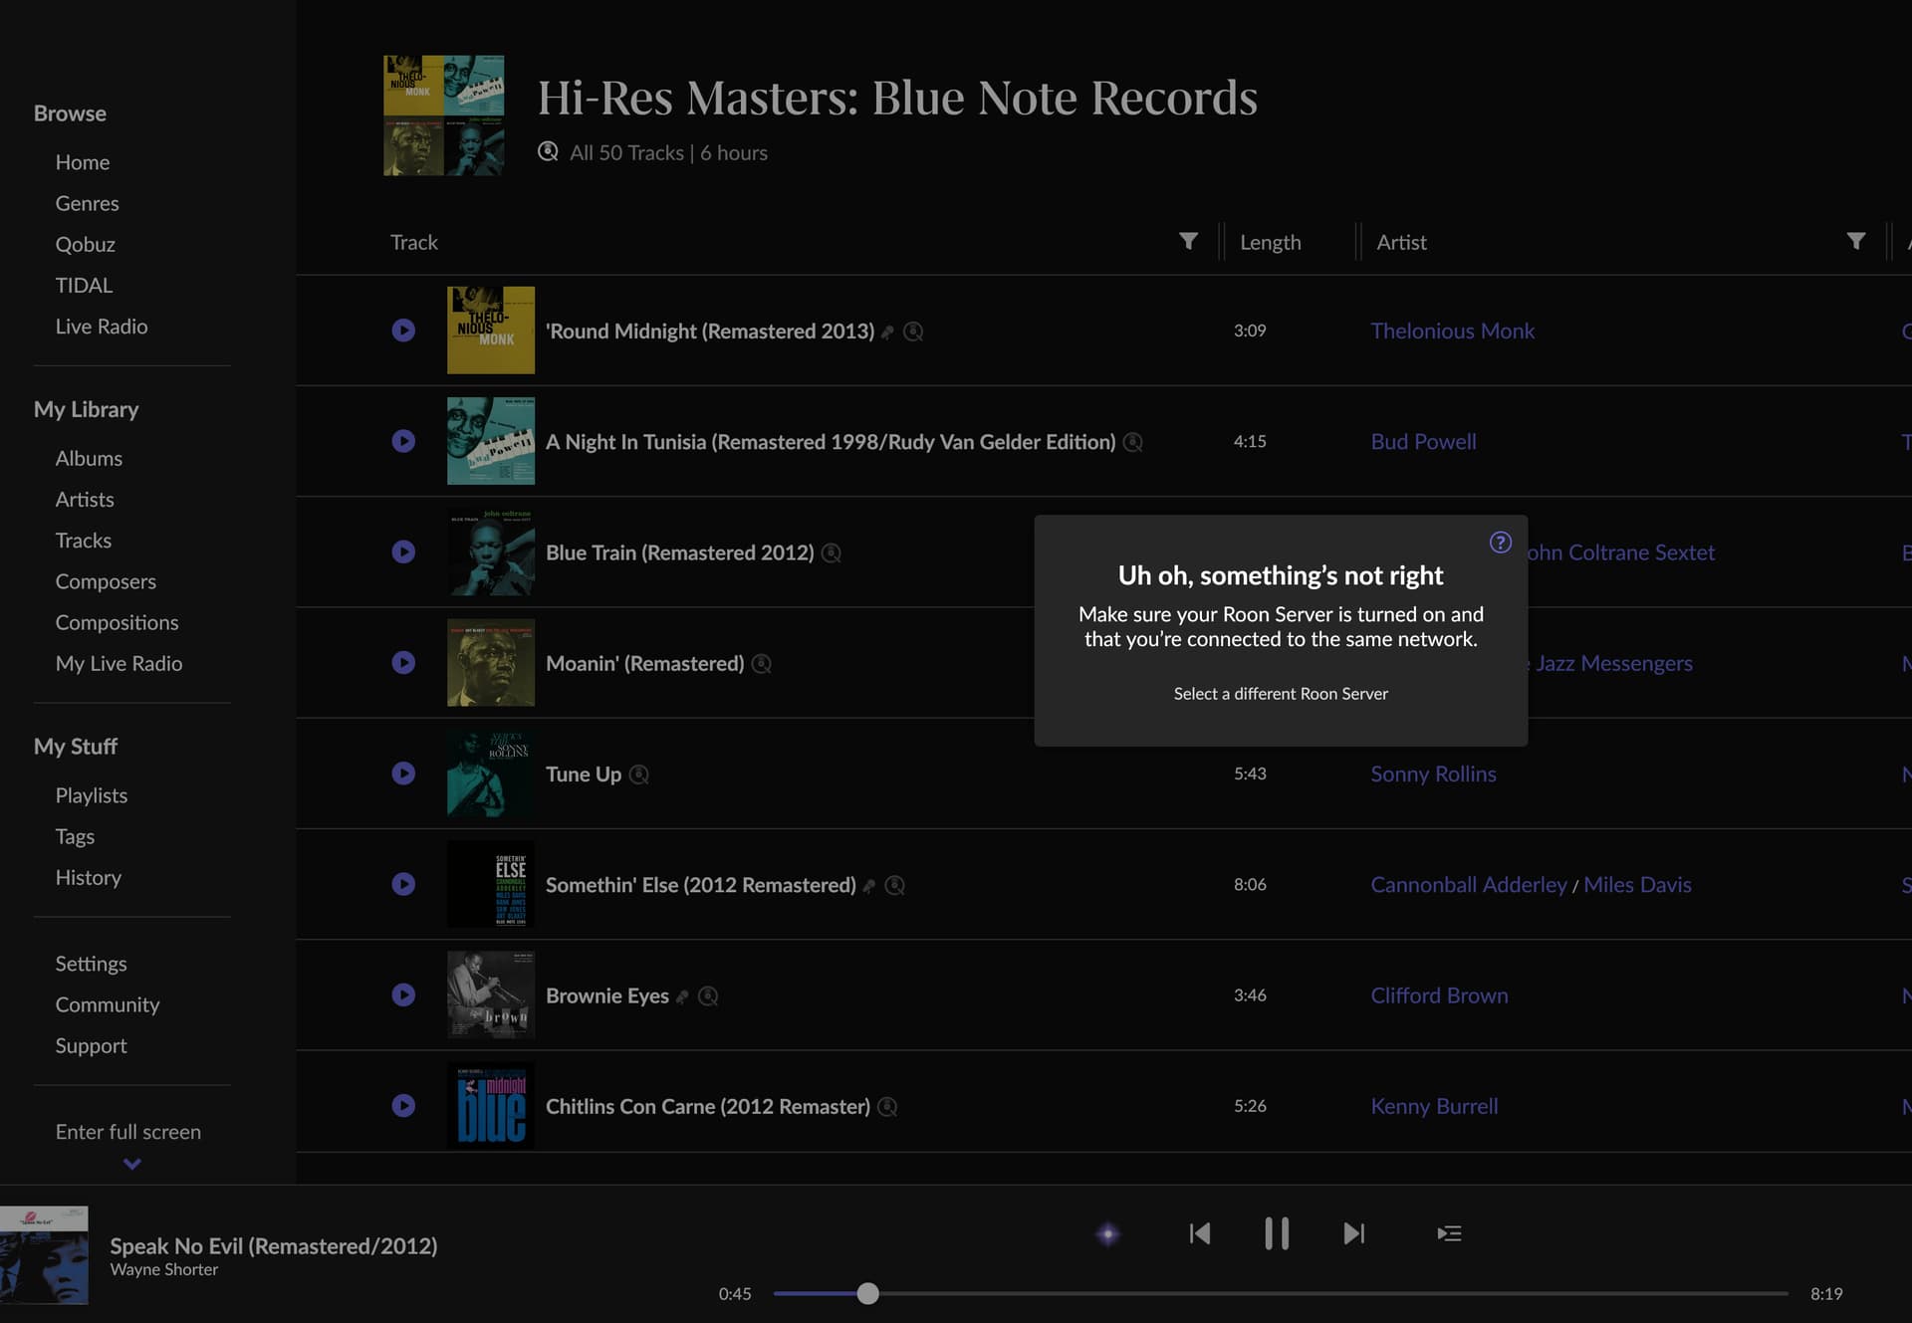Image resolution: width=1912 pixels, height=1323 pixels.
Task: Expand sidebar with down chevron
Action: (131, 1164)
